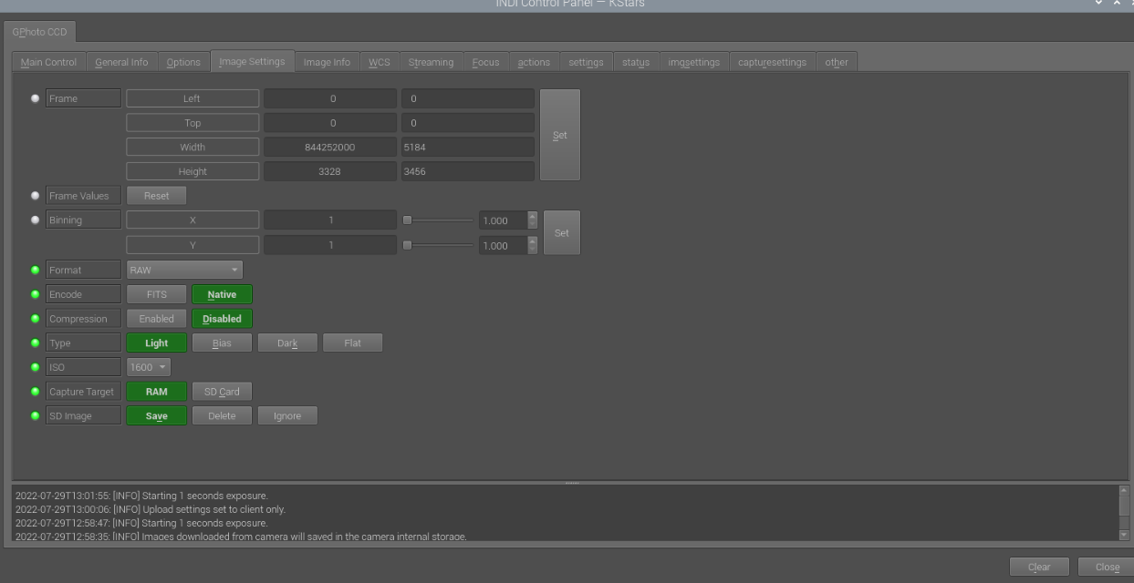Adjust the Binning X slider
This screenshot has width=1134, height=583.
tap(438, 220)
